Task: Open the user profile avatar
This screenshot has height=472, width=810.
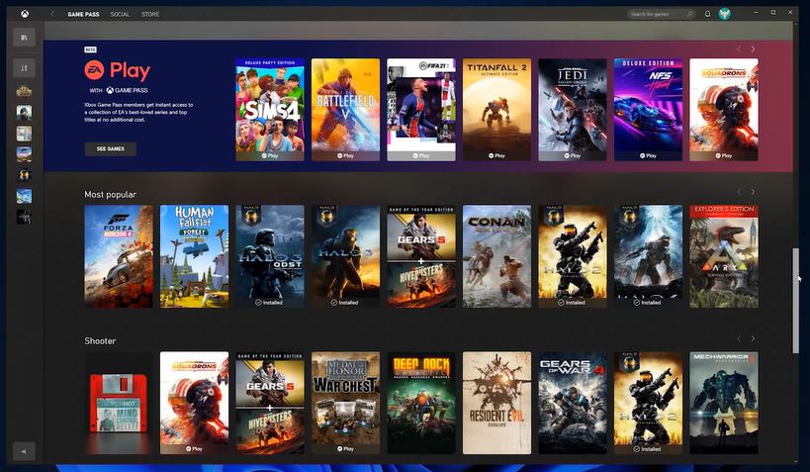Action: pyautogui.click(x=725, y=14)
